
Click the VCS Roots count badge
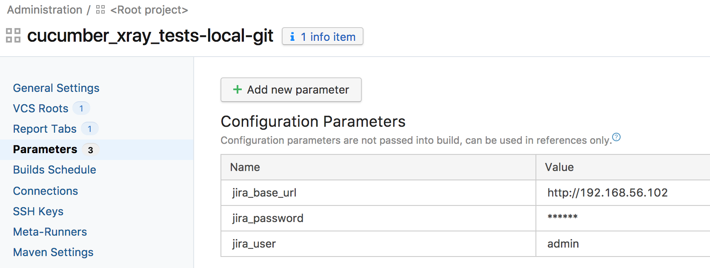[81, 108]
